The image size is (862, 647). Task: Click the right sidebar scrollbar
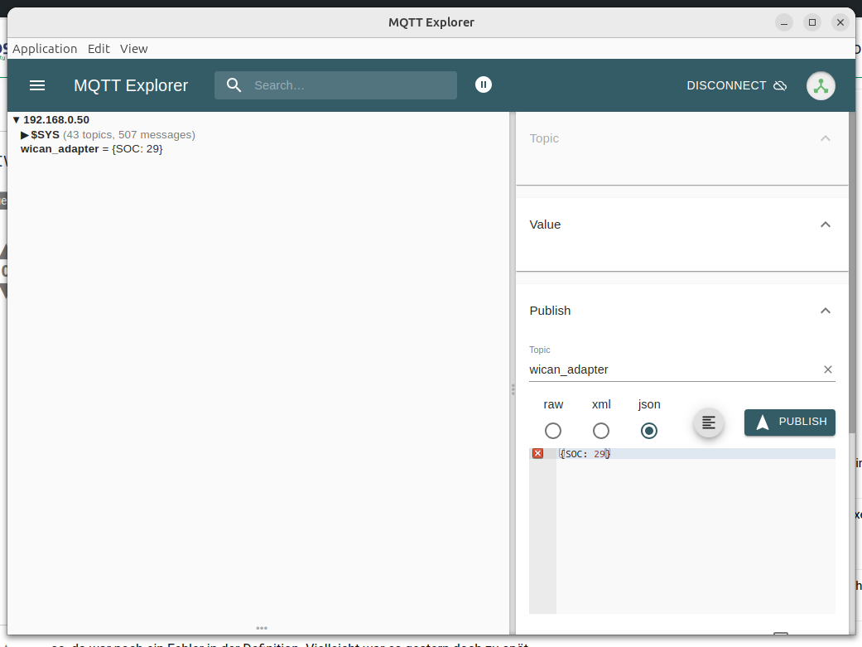(x=852, y=273)
